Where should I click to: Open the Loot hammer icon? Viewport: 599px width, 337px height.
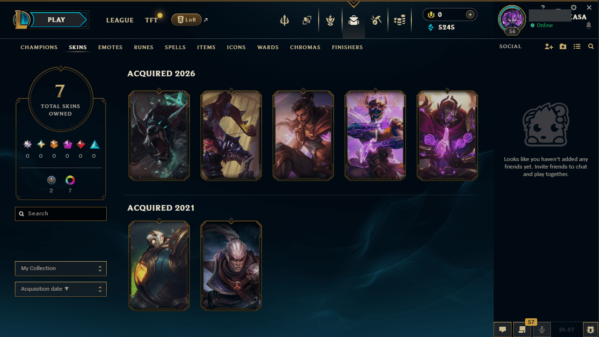tap(376, 20)
